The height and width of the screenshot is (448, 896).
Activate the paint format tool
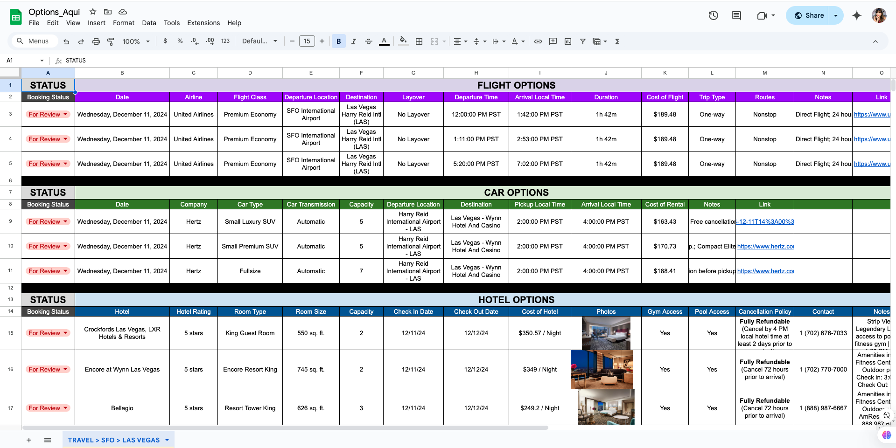tap(111, 41)
